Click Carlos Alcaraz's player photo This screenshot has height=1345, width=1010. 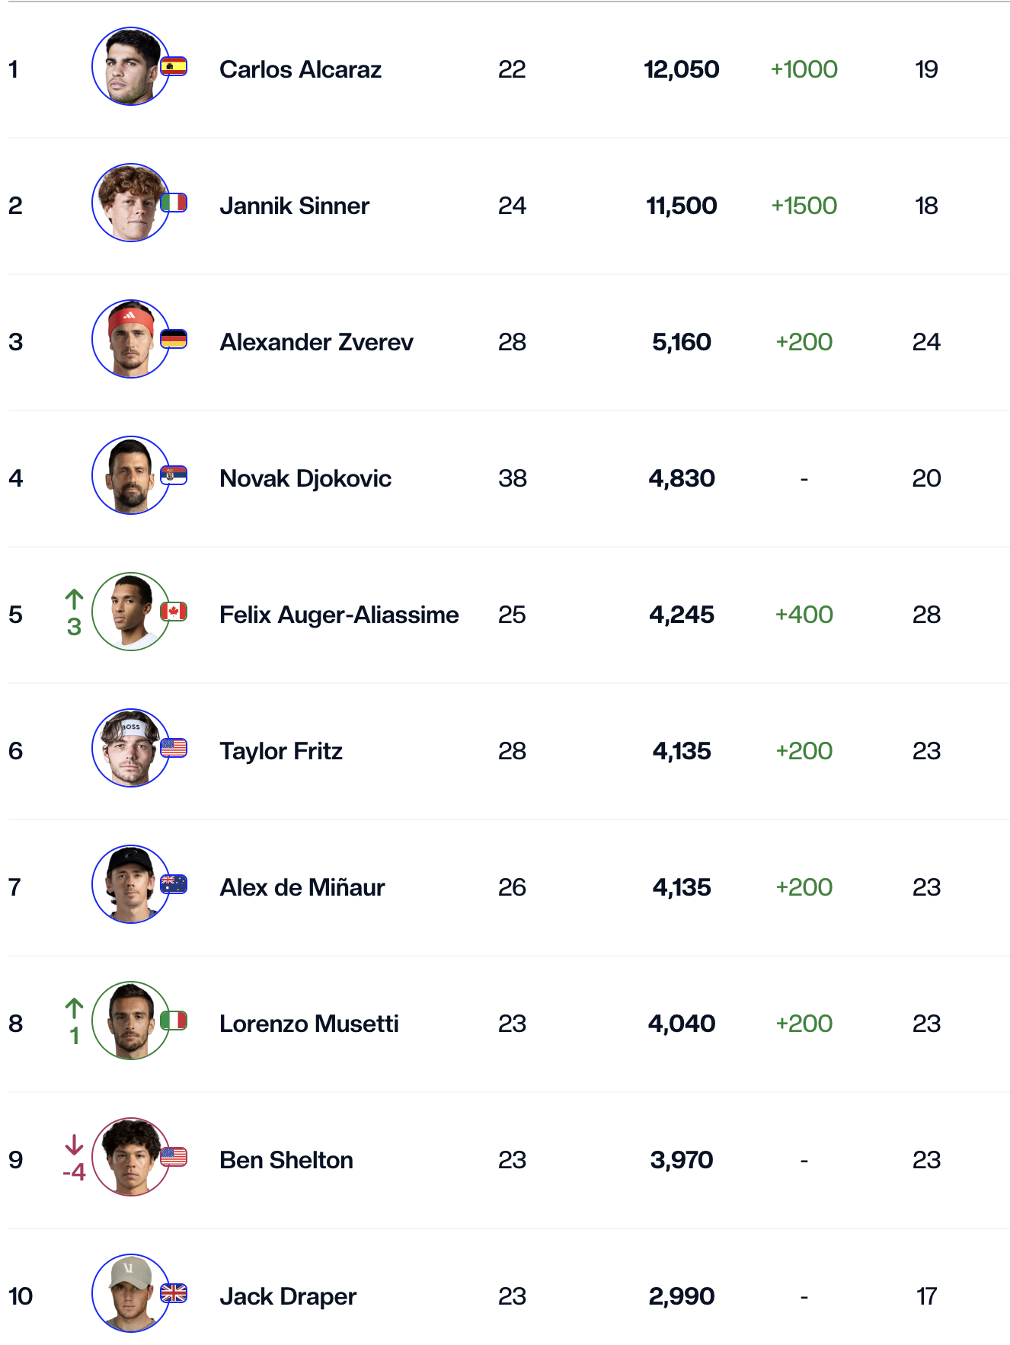pos(130,67)
